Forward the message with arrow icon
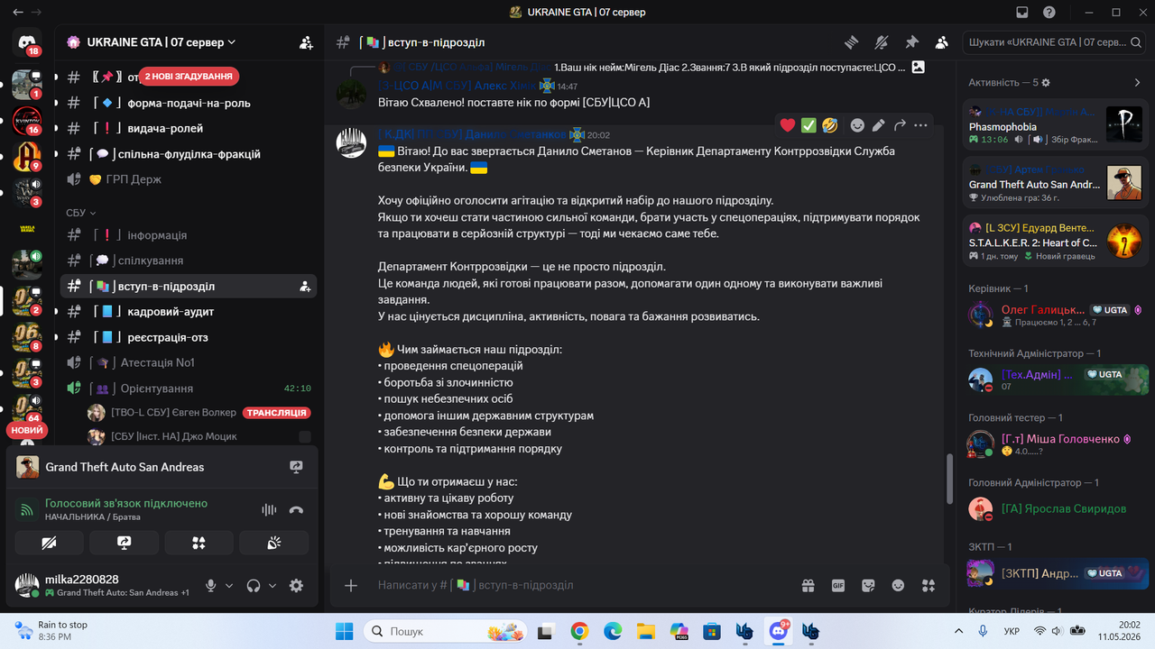This screenshot has height=649, width=1155. tap(900, 125)
